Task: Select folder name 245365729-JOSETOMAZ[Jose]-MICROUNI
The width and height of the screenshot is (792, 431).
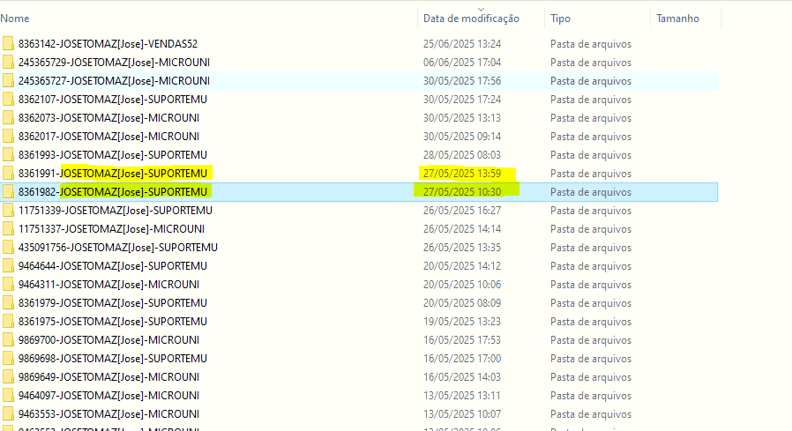Action: [x=114, y=63]
